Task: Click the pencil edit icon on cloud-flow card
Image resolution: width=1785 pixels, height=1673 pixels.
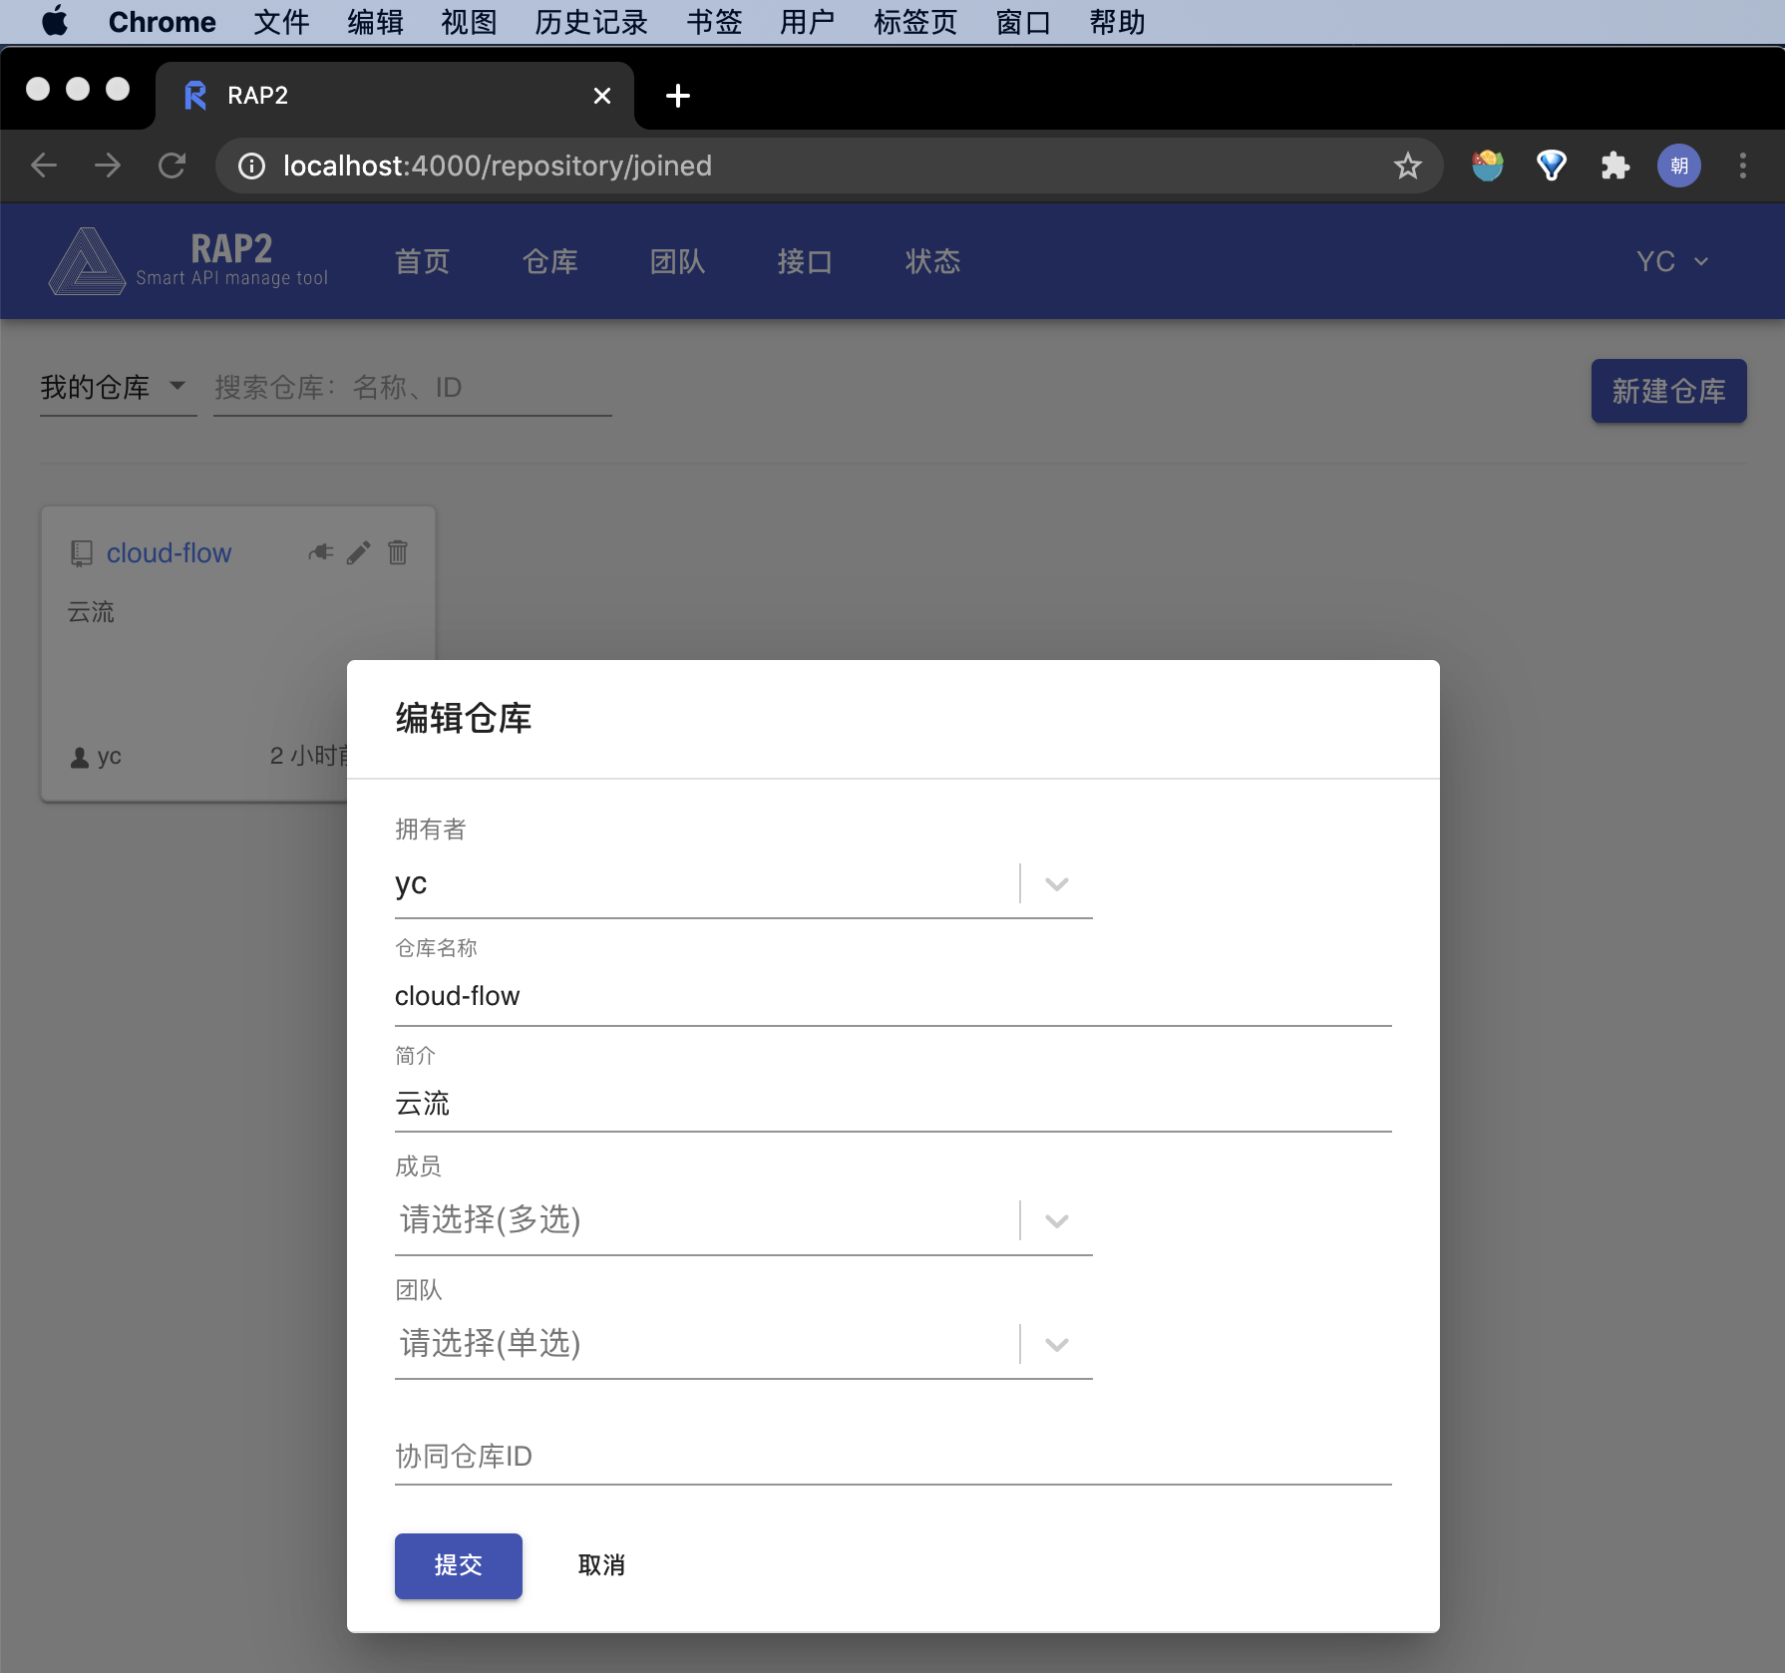Action: [359, 552]
